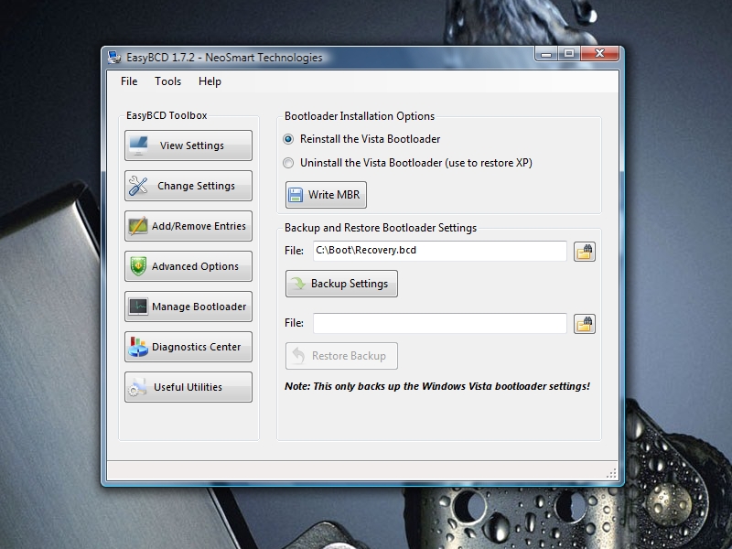Click the chart icon on Diagnostics Center
Image resolution: width=732 pixels, height=549 pixels.
[138, 347]
